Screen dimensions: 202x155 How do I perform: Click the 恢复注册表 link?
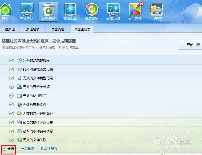click(x=49, y=149)
